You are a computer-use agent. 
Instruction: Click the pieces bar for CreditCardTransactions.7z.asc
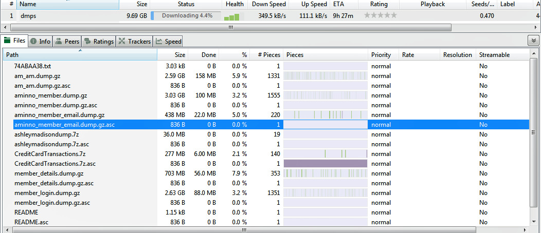coord(325,163)
